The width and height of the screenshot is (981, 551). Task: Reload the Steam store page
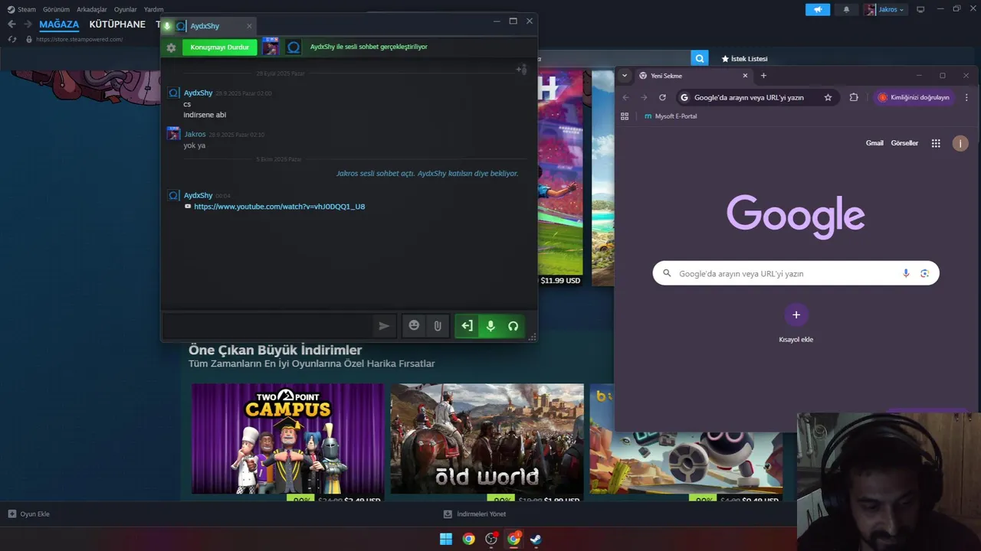(12, 39)
